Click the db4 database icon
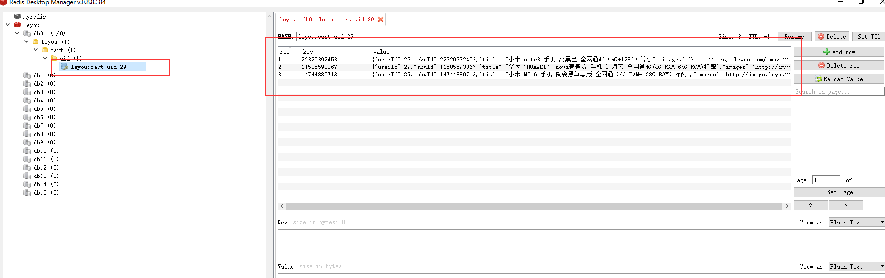Image resolution: width=885 pixels, height=278 pixels. point(27,100)
